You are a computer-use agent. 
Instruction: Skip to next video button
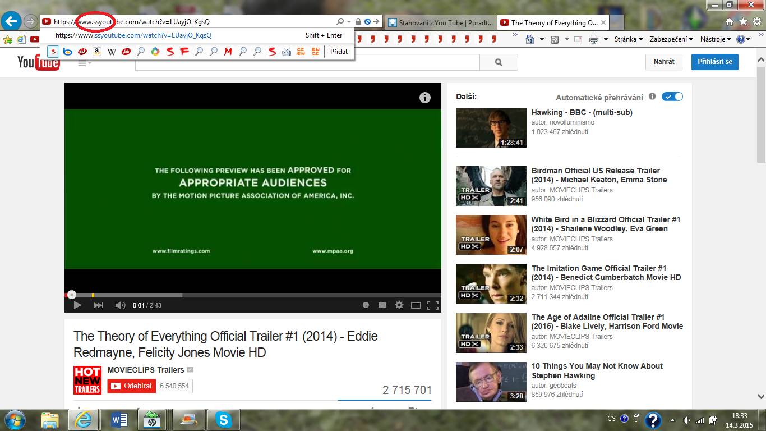coord(99,305)
